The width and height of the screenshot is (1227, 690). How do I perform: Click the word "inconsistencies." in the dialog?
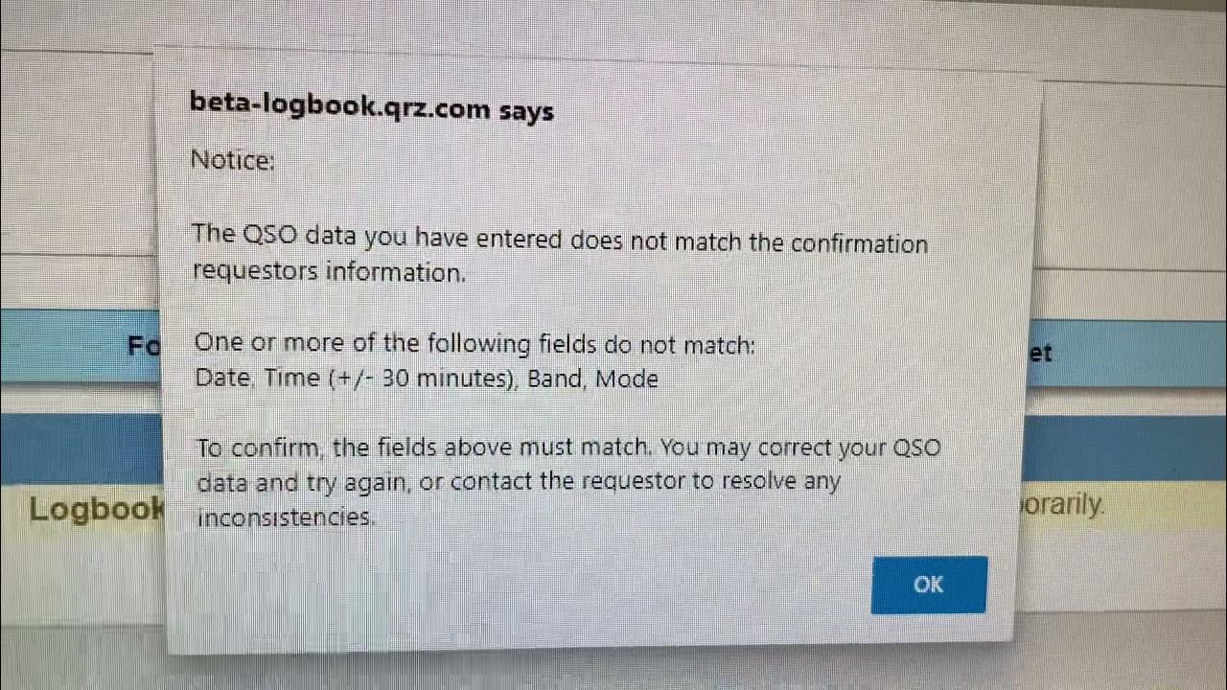click(285, 517)
